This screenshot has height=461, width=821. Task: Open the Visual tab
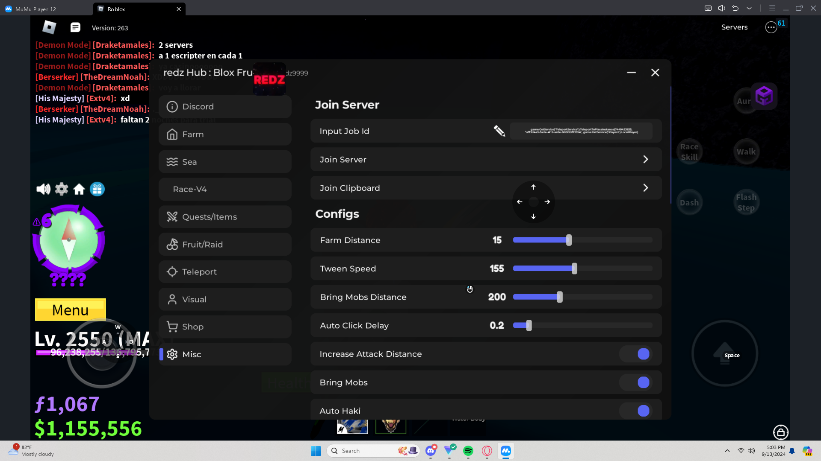pyautogui.click(x=225, y=299)
